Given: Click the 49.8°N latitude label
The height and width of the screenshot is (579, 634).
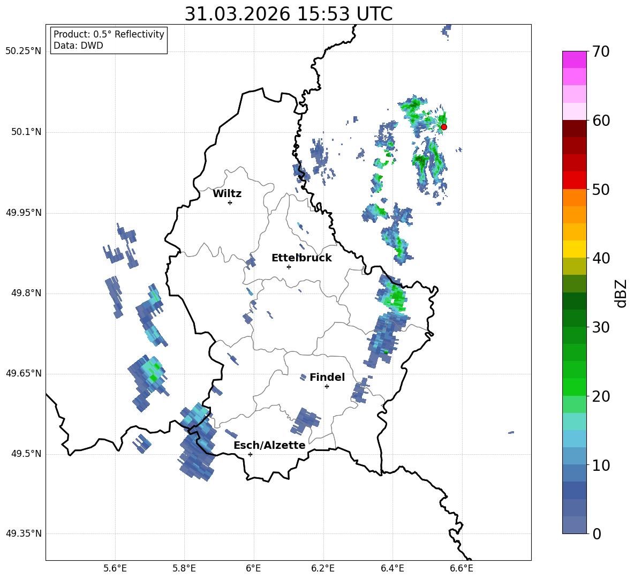Looking at the screenshot, I should [x=26, y=293].
